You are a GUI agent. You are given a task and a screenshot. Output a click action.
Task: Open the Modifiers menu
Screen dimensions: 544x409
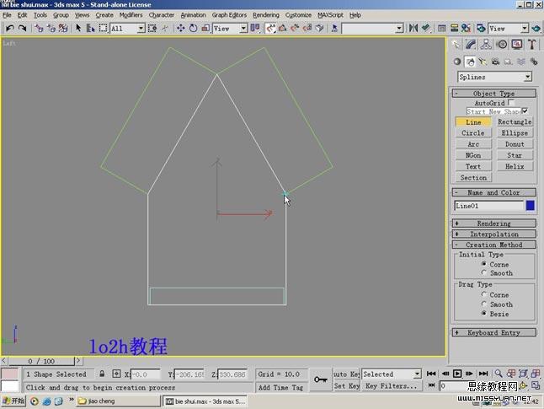tap(131, 15)
